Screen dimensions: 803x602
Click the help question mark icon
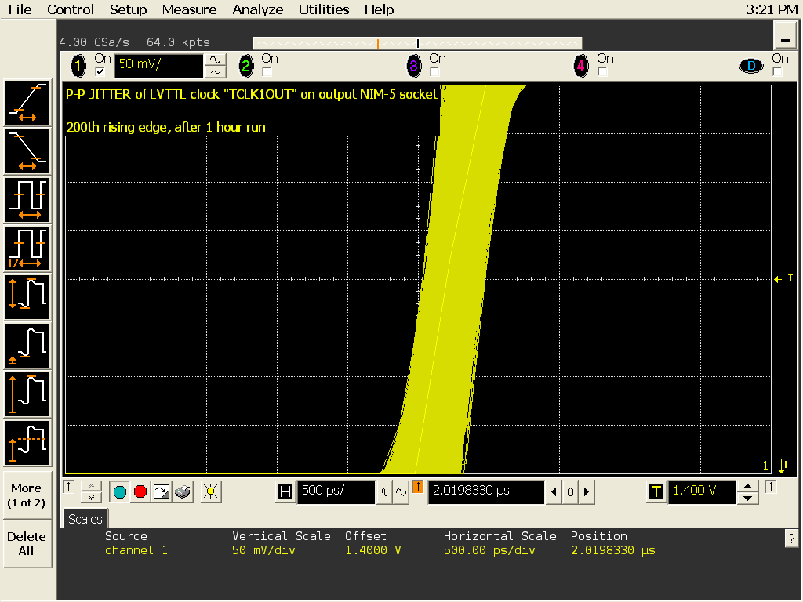791,539
